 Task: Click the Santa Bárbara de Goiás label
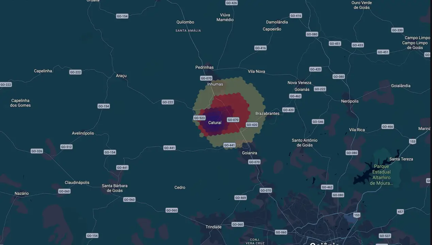click(x=115, y=188)
